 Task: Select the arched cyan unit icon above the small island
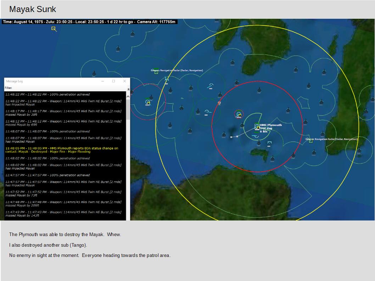click(x=269, y=143)
